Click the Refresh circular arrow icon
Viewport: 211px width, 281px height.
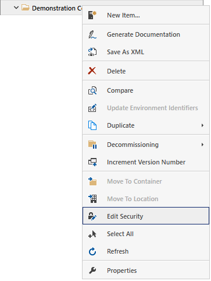[92, 251]
